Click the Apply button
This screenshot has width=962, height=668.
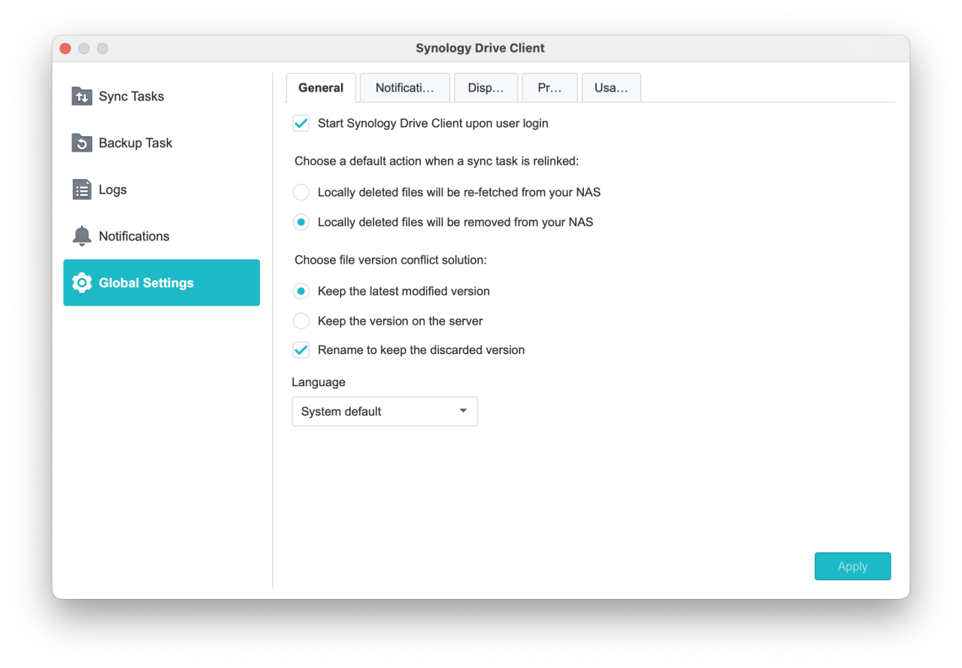coord(852,566)
